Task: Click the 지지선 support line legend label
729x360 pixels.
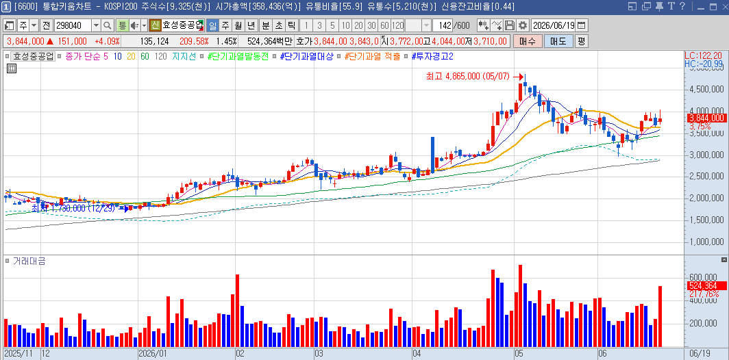Action: point(184,57)
